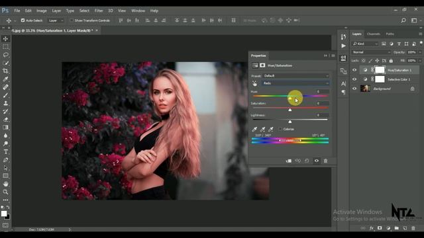Delete the adjustment layer with trash icon in Properties
The width and height of the screenshot is (424, 238).
pos(325,161)
